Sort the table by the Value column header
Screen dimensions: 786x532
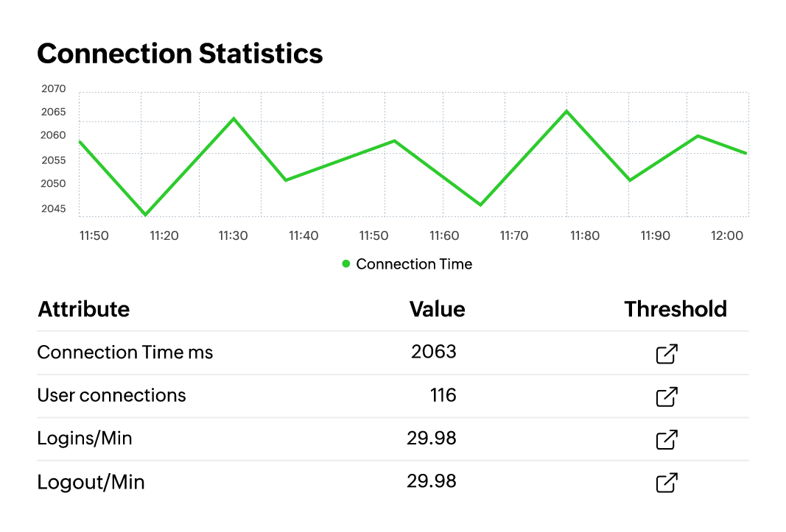click(437, 309)
